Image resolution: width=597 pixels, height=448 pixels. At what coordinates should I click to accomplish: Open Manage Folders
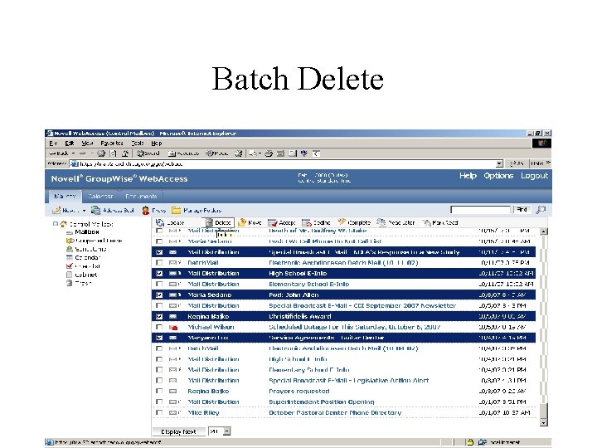tap(197, 210)
